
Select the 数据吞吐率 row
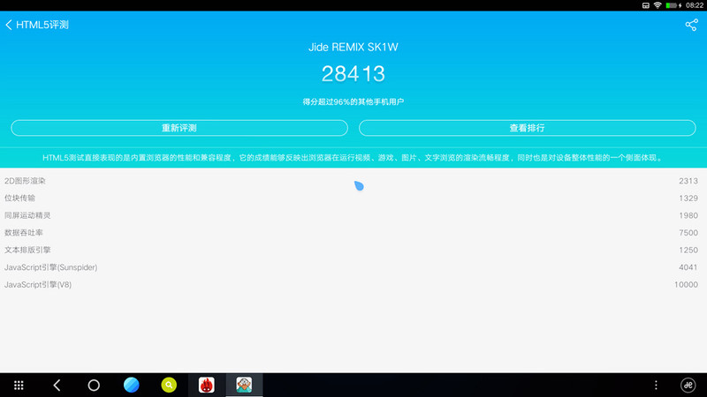coord(353,233)
